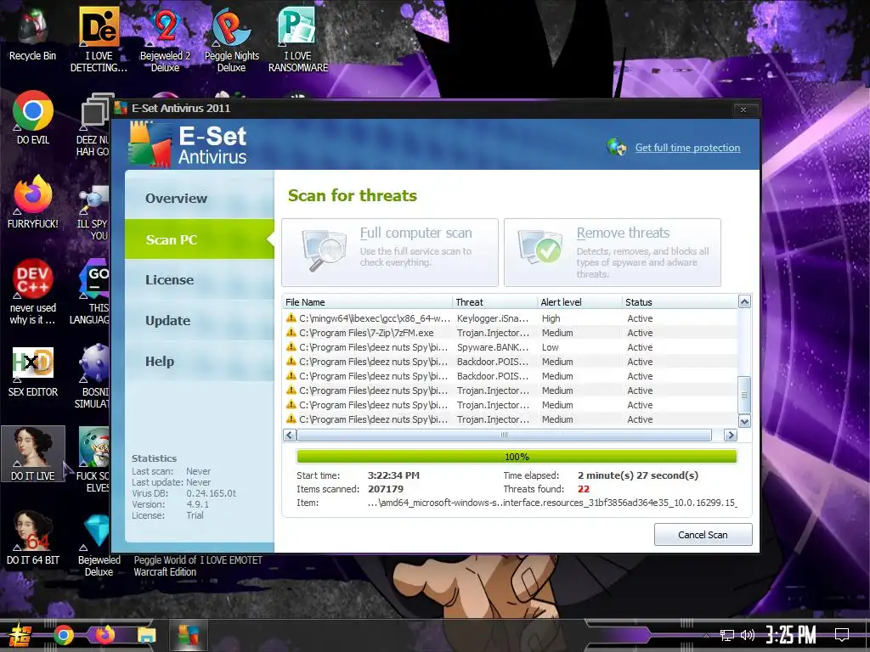The width and height of the screenshot is (870, 652).
Task: Open the I LOVE RANSOMWARE desktop shortcut
Action: tap(298, 40)
